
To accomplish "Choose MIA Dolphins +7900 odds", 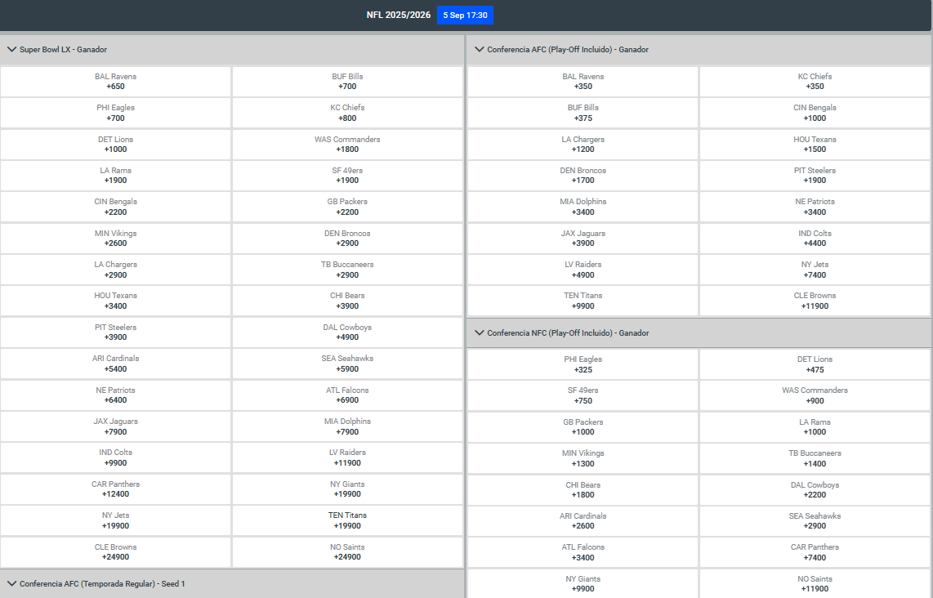I will pyautogui.click(x=347, y=426).
